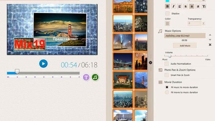
Task: Enable the Shadow checkbox
Action: 167,13
